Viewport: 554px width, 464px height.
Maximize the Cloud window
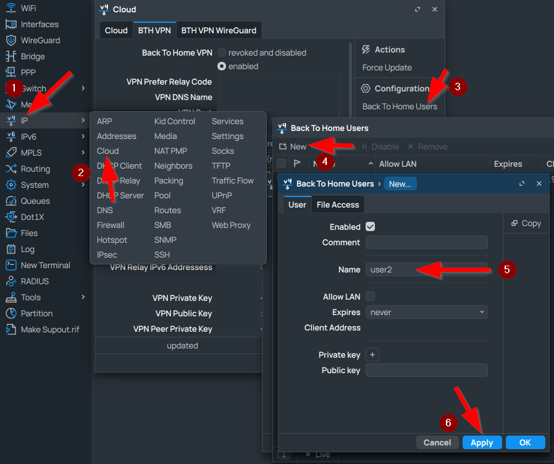pos(418,9)
